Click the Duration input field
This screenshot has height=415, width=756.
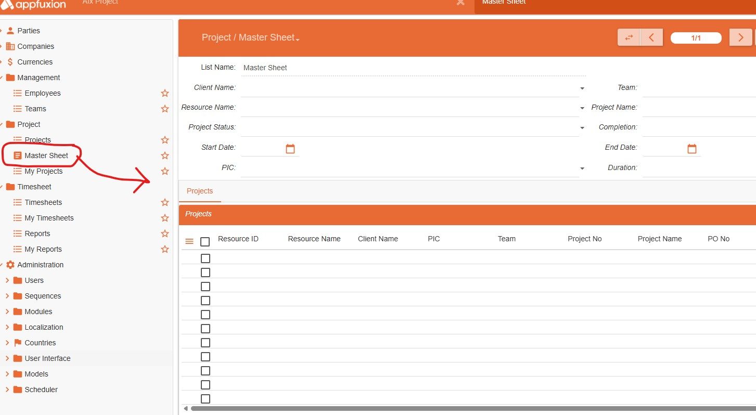(x=699, y=168)
